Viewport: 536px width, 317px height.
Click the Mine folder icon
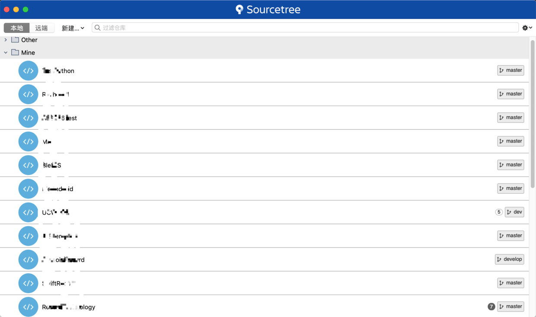point(15,52)
